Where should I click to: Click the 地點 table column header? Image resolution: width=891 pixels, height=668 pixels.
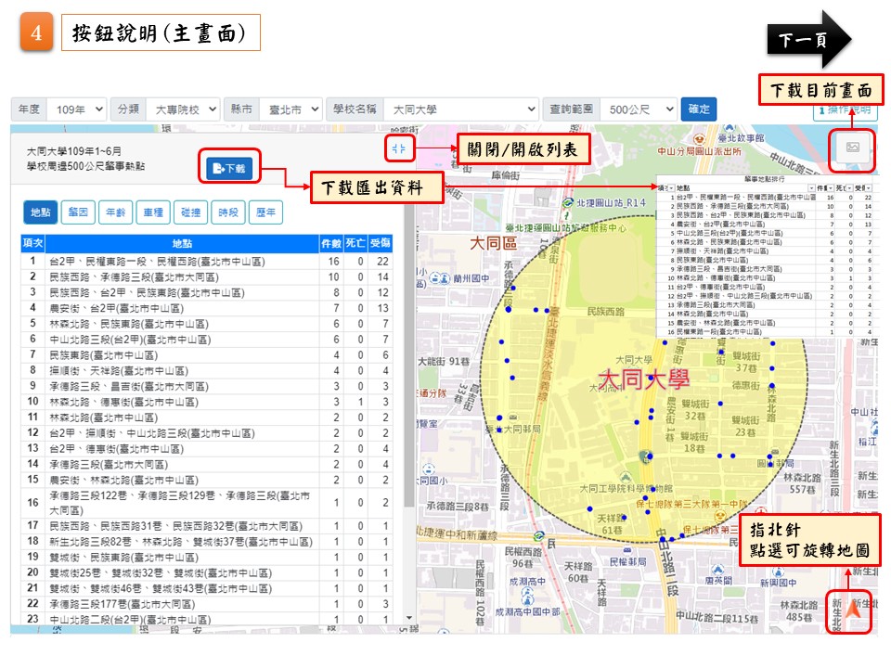coord(182,243)
